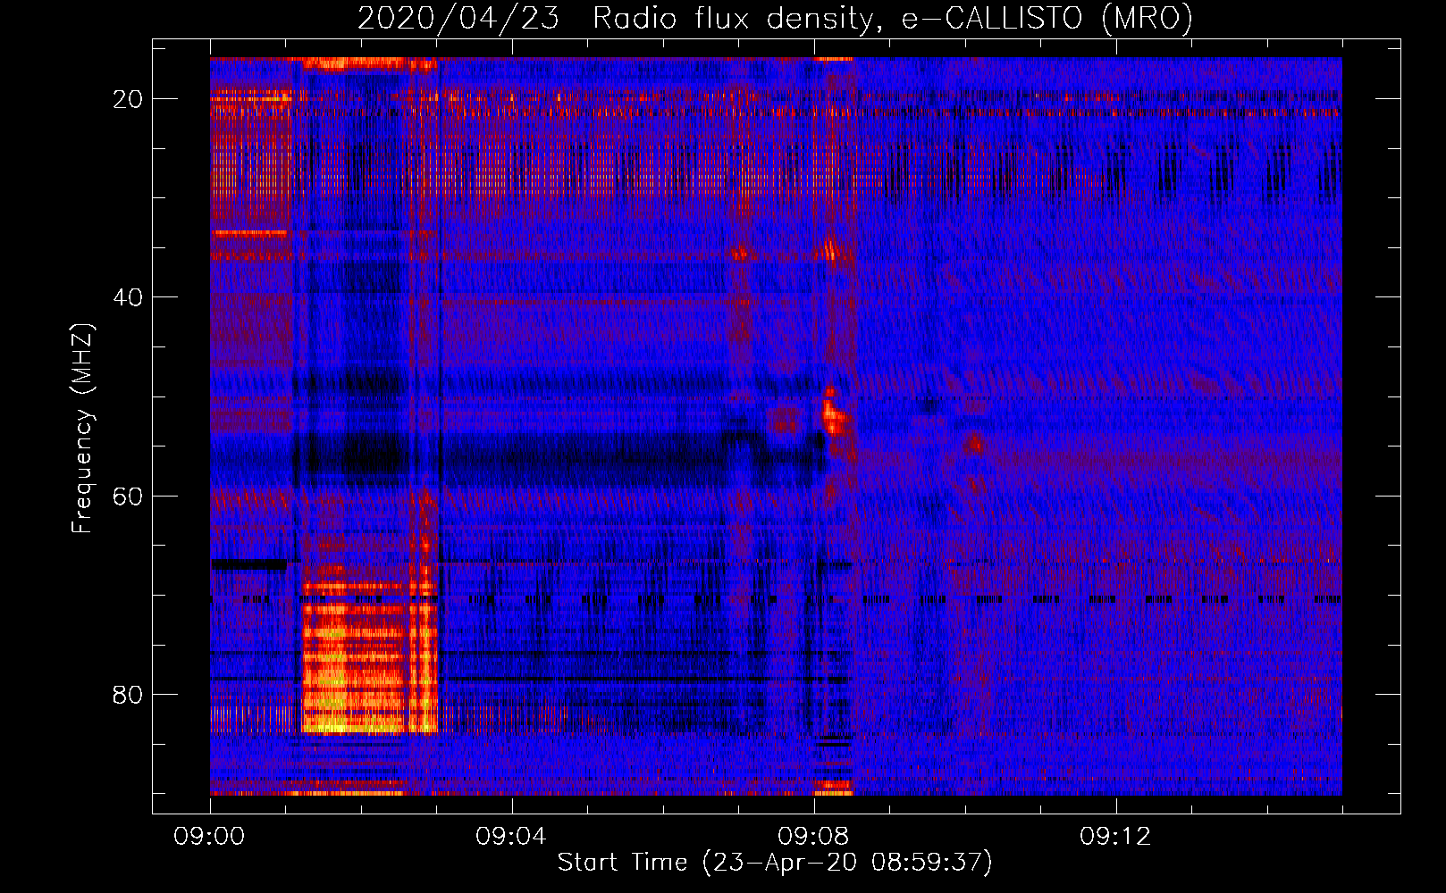Click the '20' frequency tick label
Image resolution: width=1446 pixels, height=893 pixels.
pos(128,99)
